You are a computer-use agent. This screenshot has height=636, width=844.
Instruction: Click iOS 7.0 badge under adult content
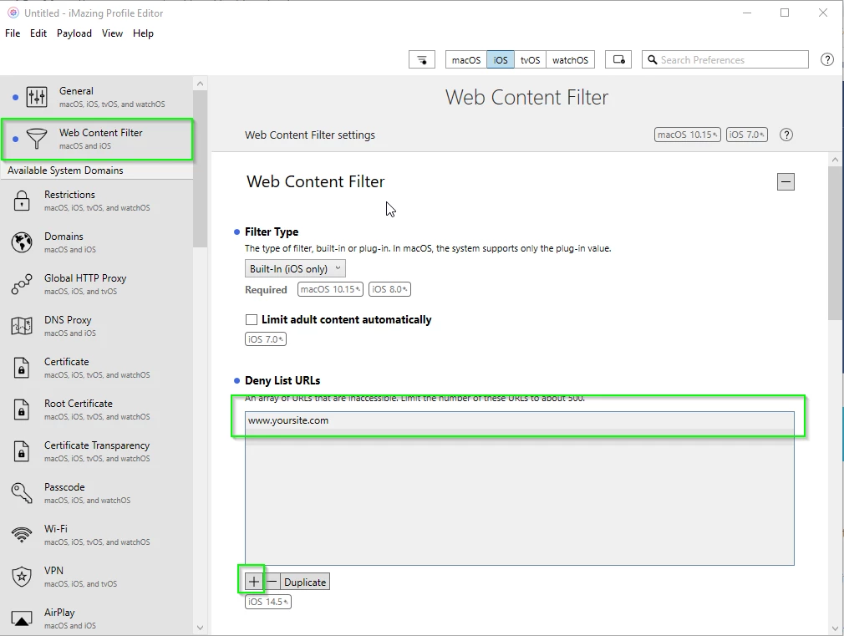click(266, 339)
